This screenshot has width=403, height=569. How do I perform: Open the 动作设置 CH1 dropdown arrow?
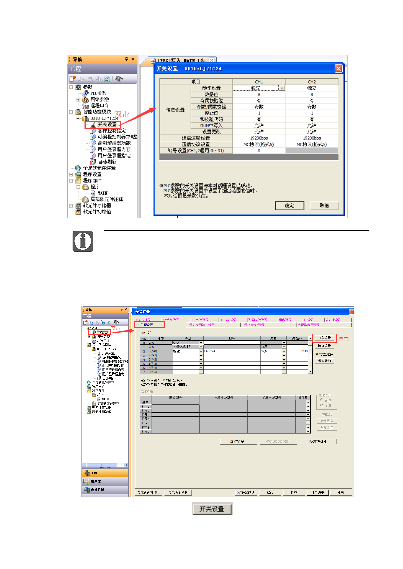click(282, 88)
